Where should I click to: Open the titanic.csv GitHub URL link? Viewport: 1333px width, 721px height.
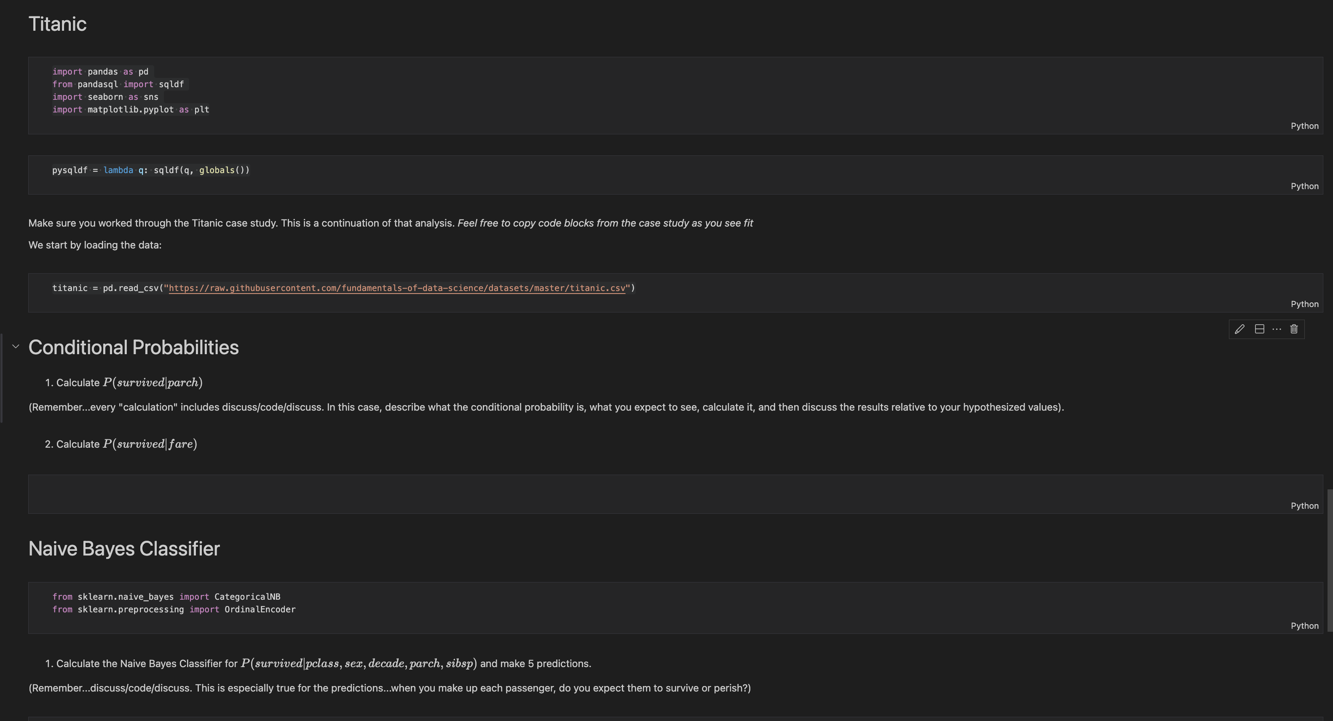click(396, 288)
